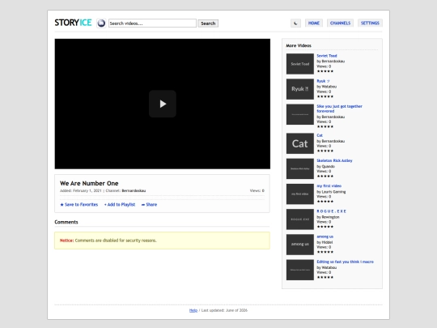Open the Help link in the footer
Image resolution: width=437 pixels, height=328 pixels.
click(x=193, y=310)
